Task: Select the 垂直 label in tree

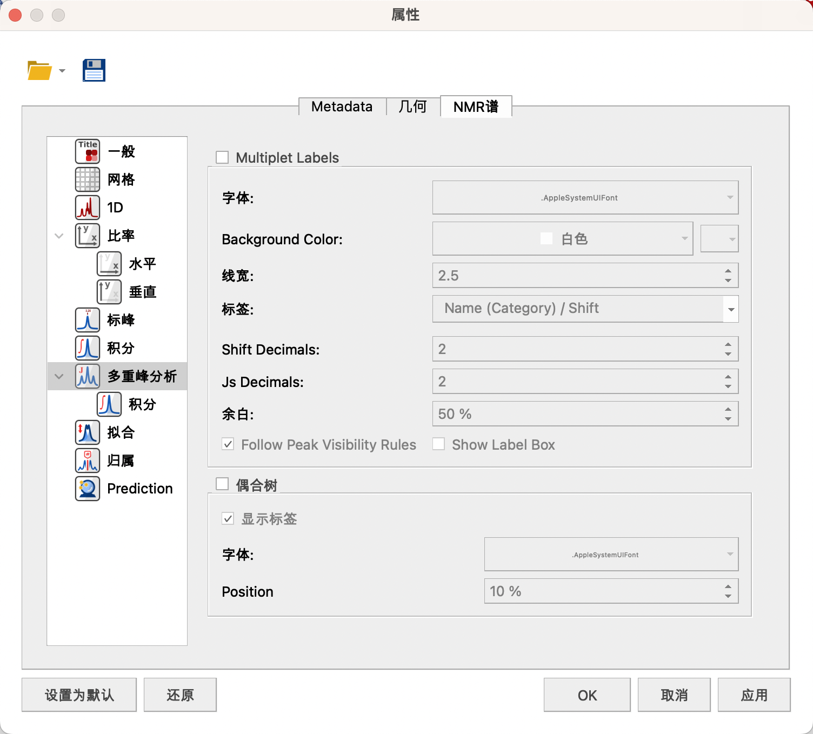Action: point(143,292)
